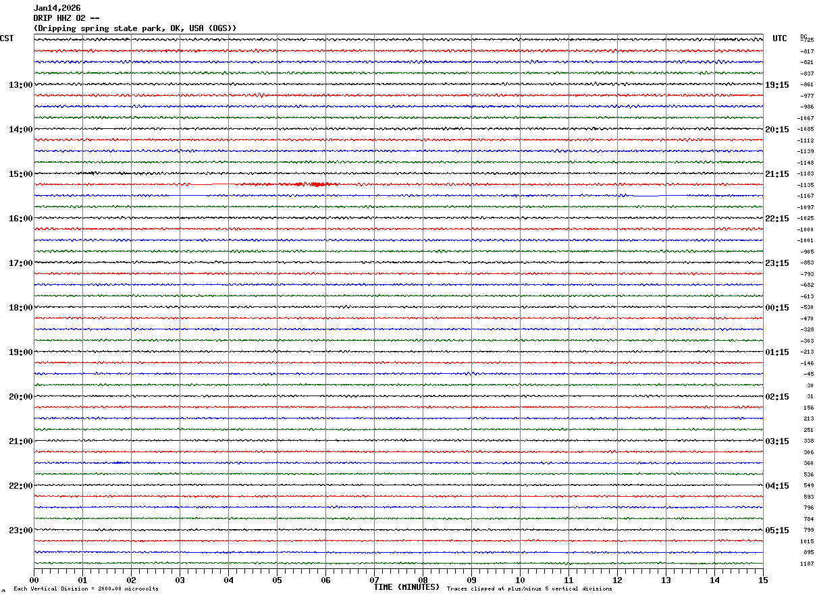Click the 'Traces clipped at plus/minus 5' note
The image size is (817, 598).
click(x=529, y=589)
